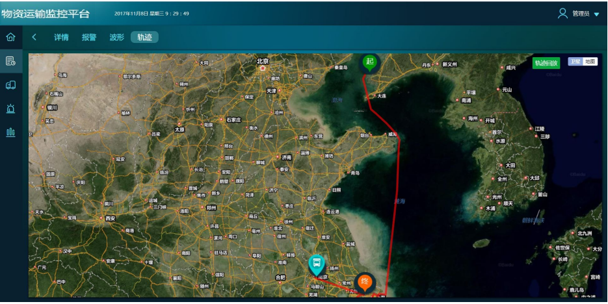Click the orange 终 end marker
Image resolution: width=608 pixels, height=304 pixels.
click(x=365, y=281)
